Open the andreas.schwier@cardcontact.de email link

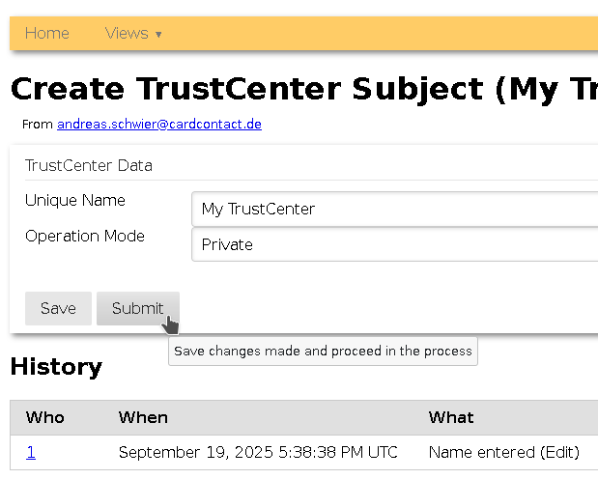tap(159, 124)
